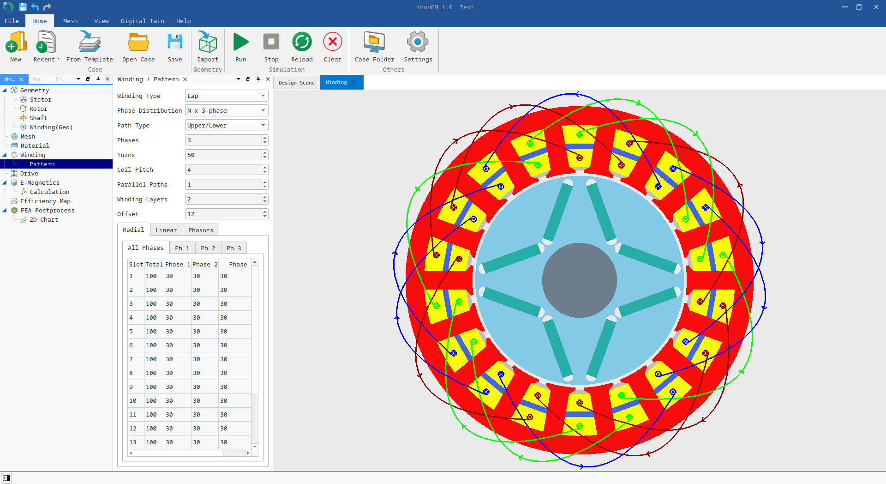The image size is (886, 484).
Task: Select the Shaft tree node
Action: point(38,118)
